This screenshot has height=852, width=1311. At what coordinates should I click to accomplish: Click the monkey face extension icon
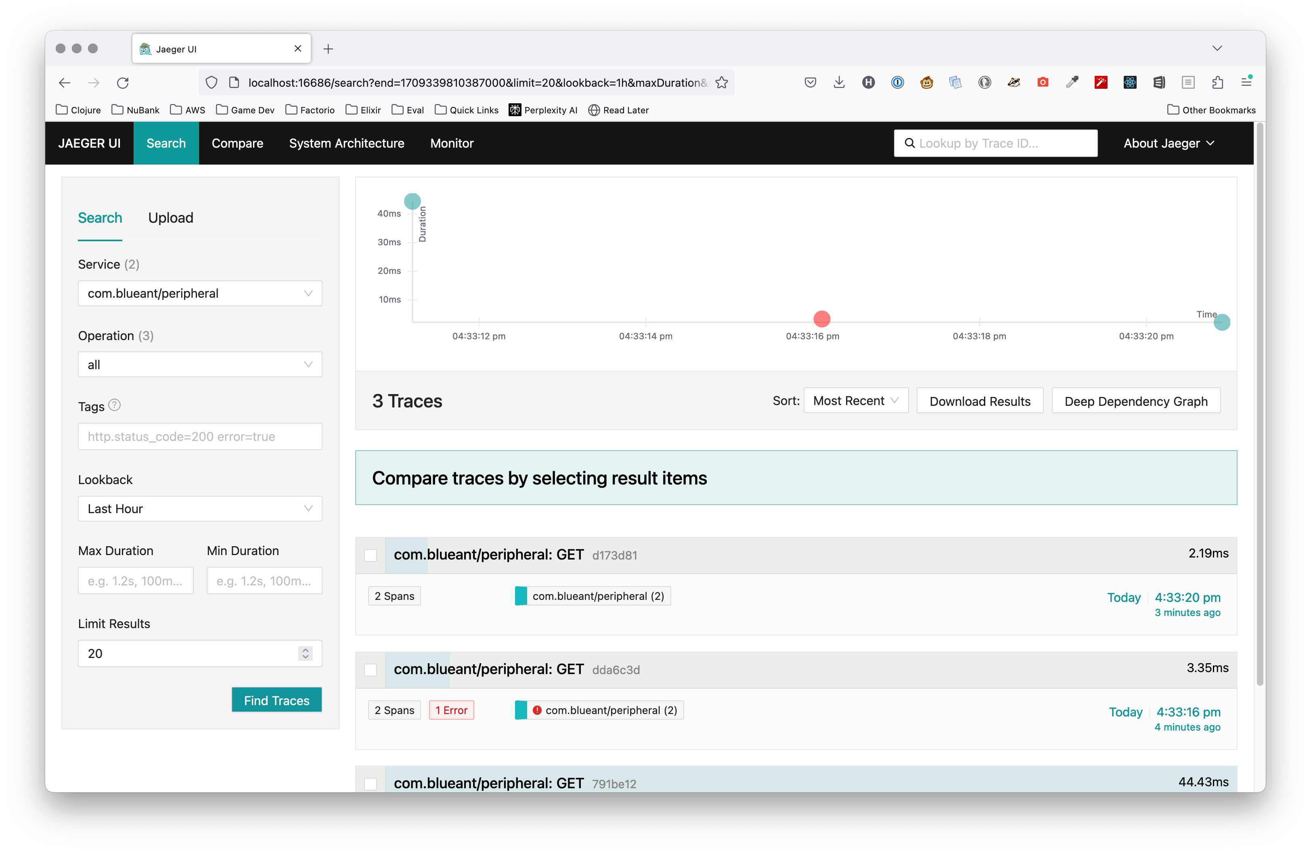pyautogui.click(x=926, y=83)
